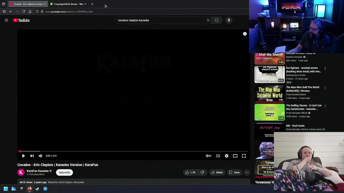Save the video to a playlist
The height and width of the screenshot is (193, 344).
[234, 173]
